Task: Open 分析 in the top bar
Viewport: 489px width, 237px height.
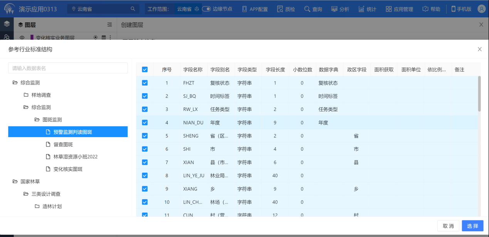Action: click(340, 9)
